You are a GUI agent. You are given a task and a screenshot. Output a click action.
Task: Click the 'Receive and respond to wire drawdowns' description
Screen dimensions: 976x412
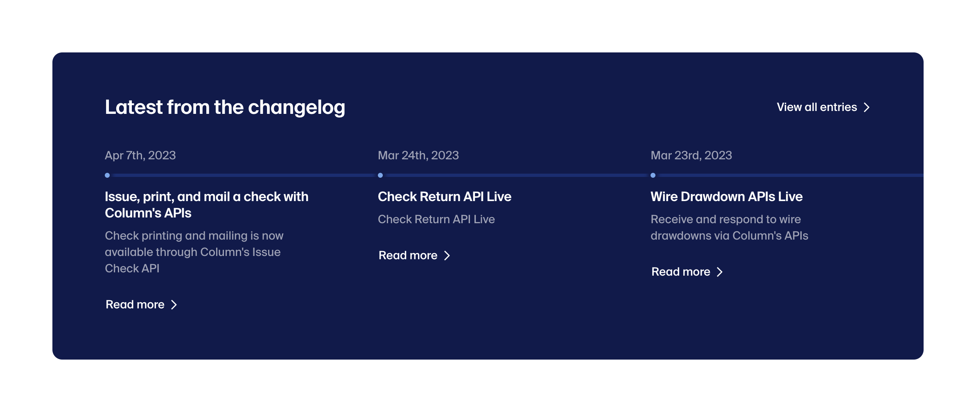pyautogui.click(x=729, y=227)
